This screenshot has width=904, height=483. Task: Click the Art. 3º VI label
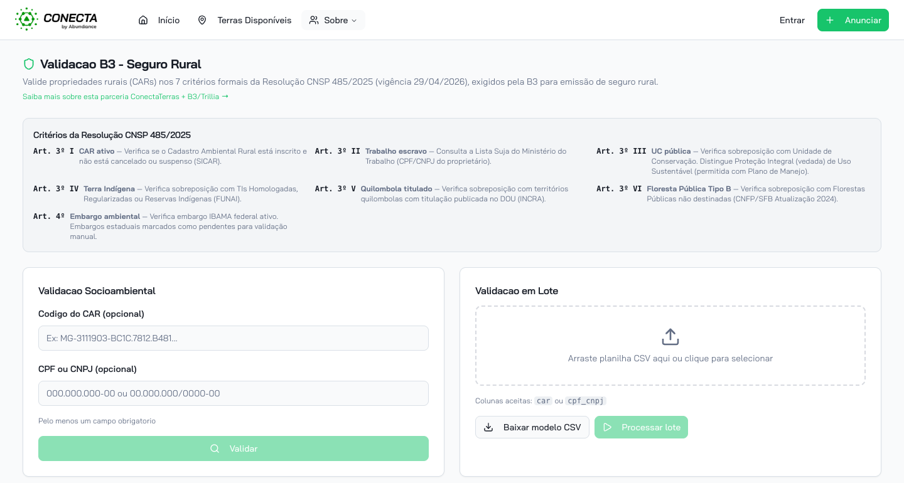click(x=619, y=189)
